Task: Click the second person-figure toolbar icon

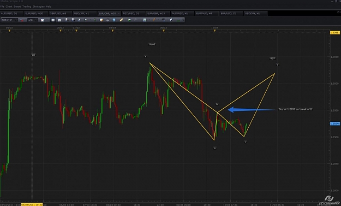Action: pos(73,20)
